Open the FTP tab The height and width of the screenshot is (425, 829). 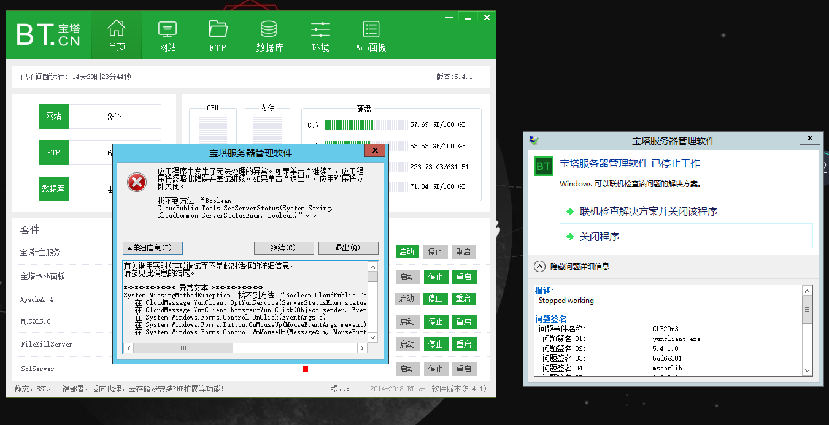[x=218, y=36]
